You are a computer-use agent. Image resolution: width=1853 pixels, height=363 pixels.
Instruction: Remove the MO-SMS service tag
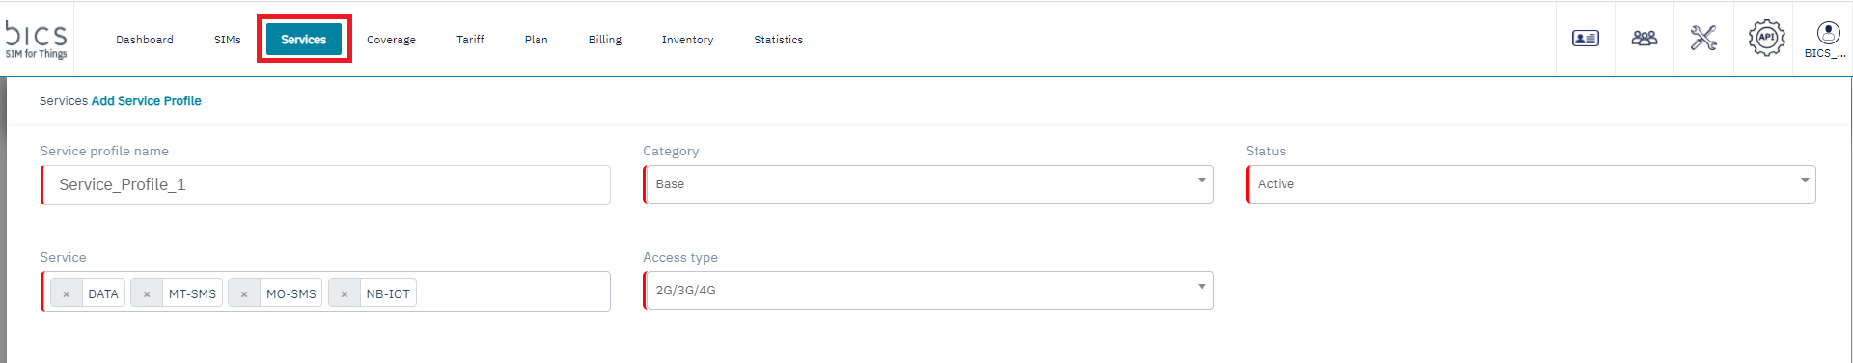click(244, 293)
